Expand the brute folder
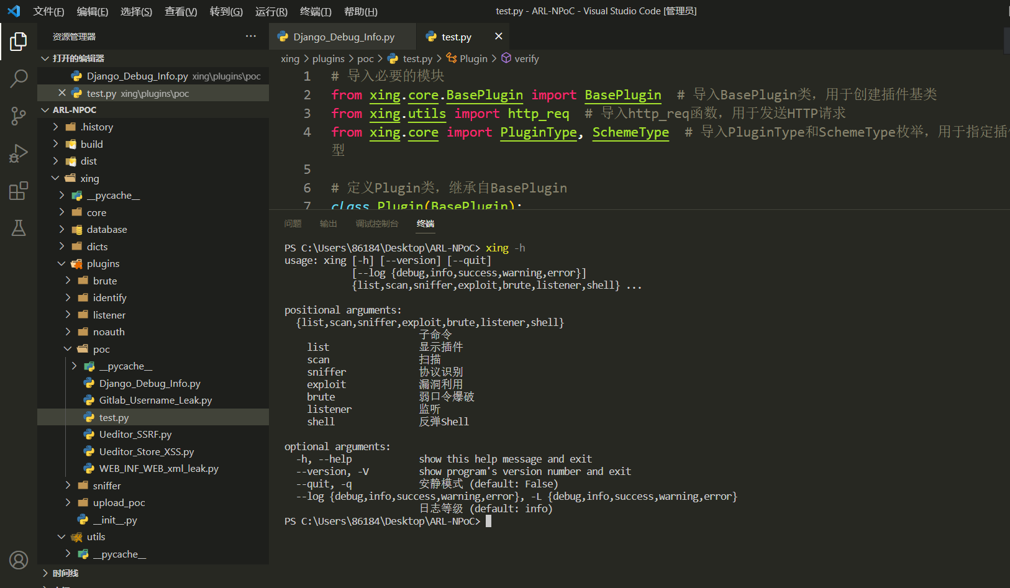 coord(68,280)
